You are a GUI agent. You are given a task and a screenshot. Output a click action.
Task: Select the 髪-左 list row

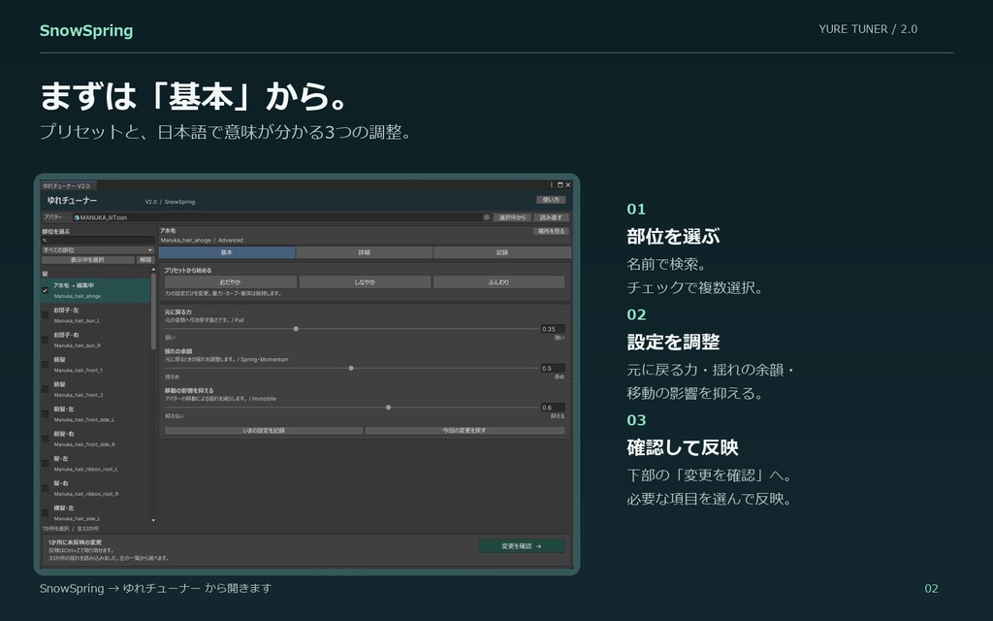click(96, 464)
